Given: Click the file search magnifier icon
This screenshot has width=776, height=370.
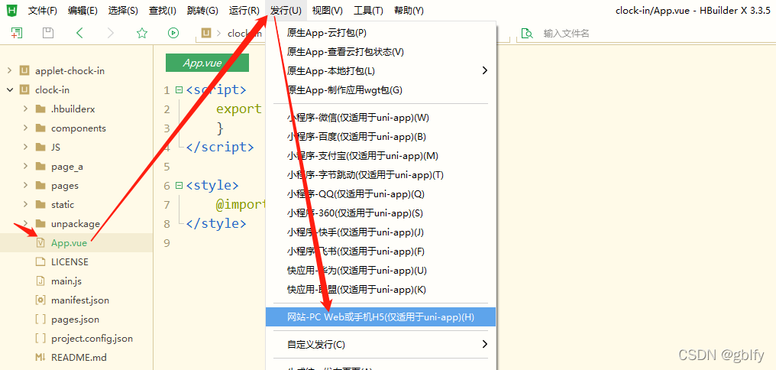Looking at the screenshot, I should 528,34.
